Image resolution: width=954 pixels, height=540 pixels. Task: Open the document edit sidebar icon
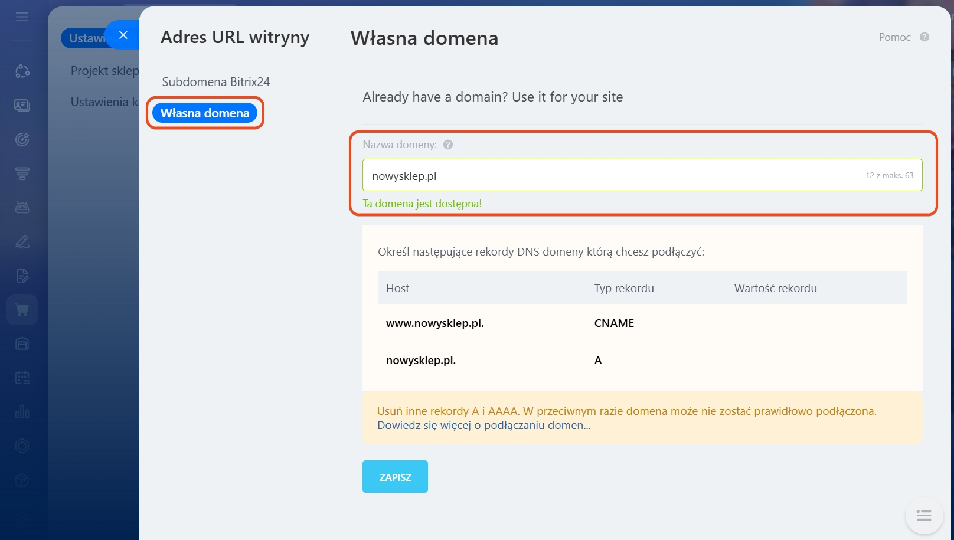[22, 276]
